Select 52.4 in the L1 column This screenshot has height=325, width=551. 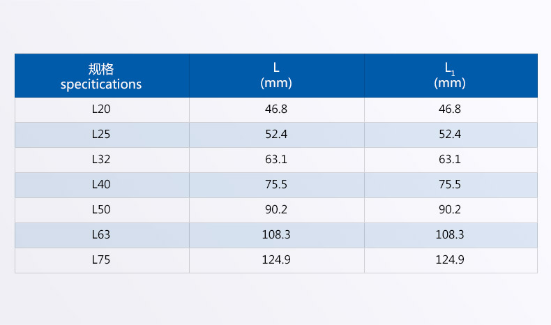click(x=450, y=135)
